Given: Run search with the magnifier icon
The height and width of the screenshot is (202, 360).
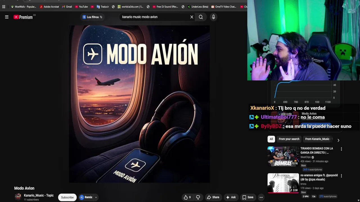Looking at the screenshot, I should point(201,17).
